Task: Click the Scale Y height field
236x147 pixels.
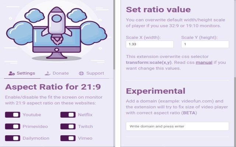Action: [x=205, y=44]
